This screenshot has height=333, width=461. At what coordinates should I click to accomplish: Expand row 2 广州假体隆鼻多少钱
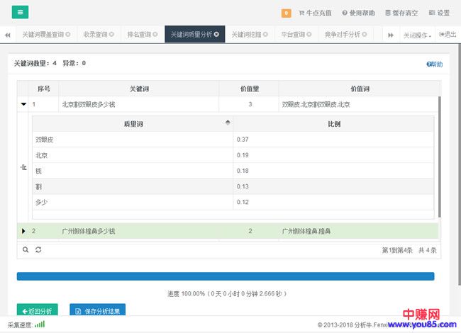[23, 231]
